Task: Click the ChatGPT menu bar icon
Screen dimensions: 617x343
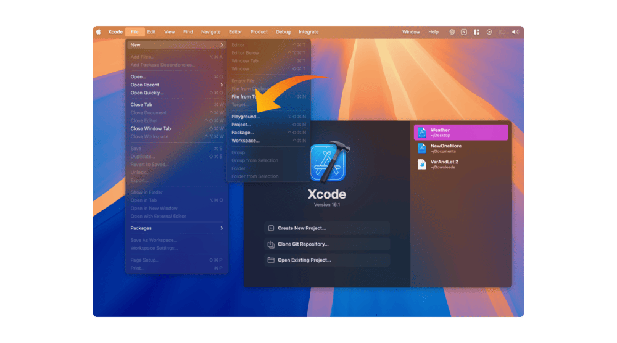Action: pos(452,32)
